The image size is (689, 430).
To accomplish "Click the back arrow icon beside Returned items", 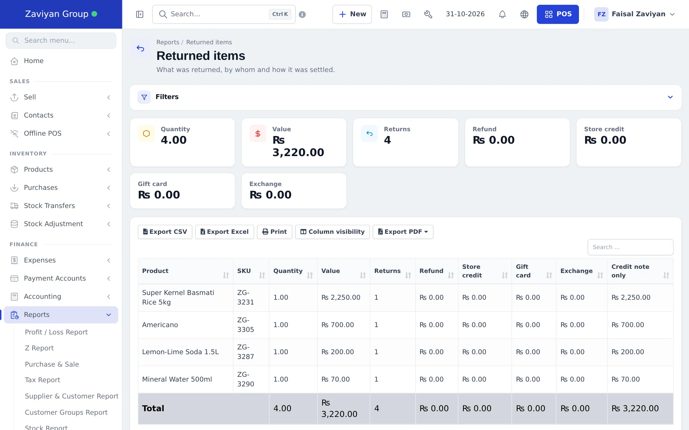I will 140,48.
